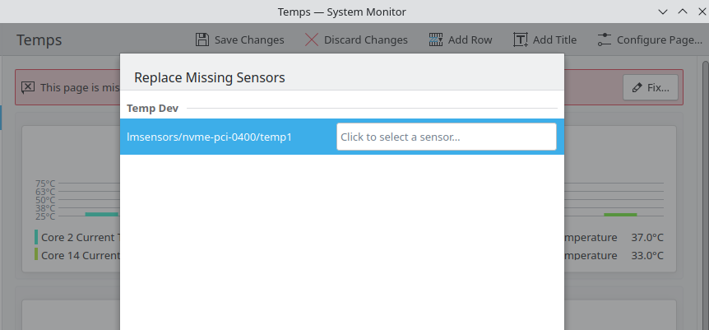This screenshot has width=709, height=330.
Task: Click the window keep-above up arrow button
Action: (x=682, y=12)
